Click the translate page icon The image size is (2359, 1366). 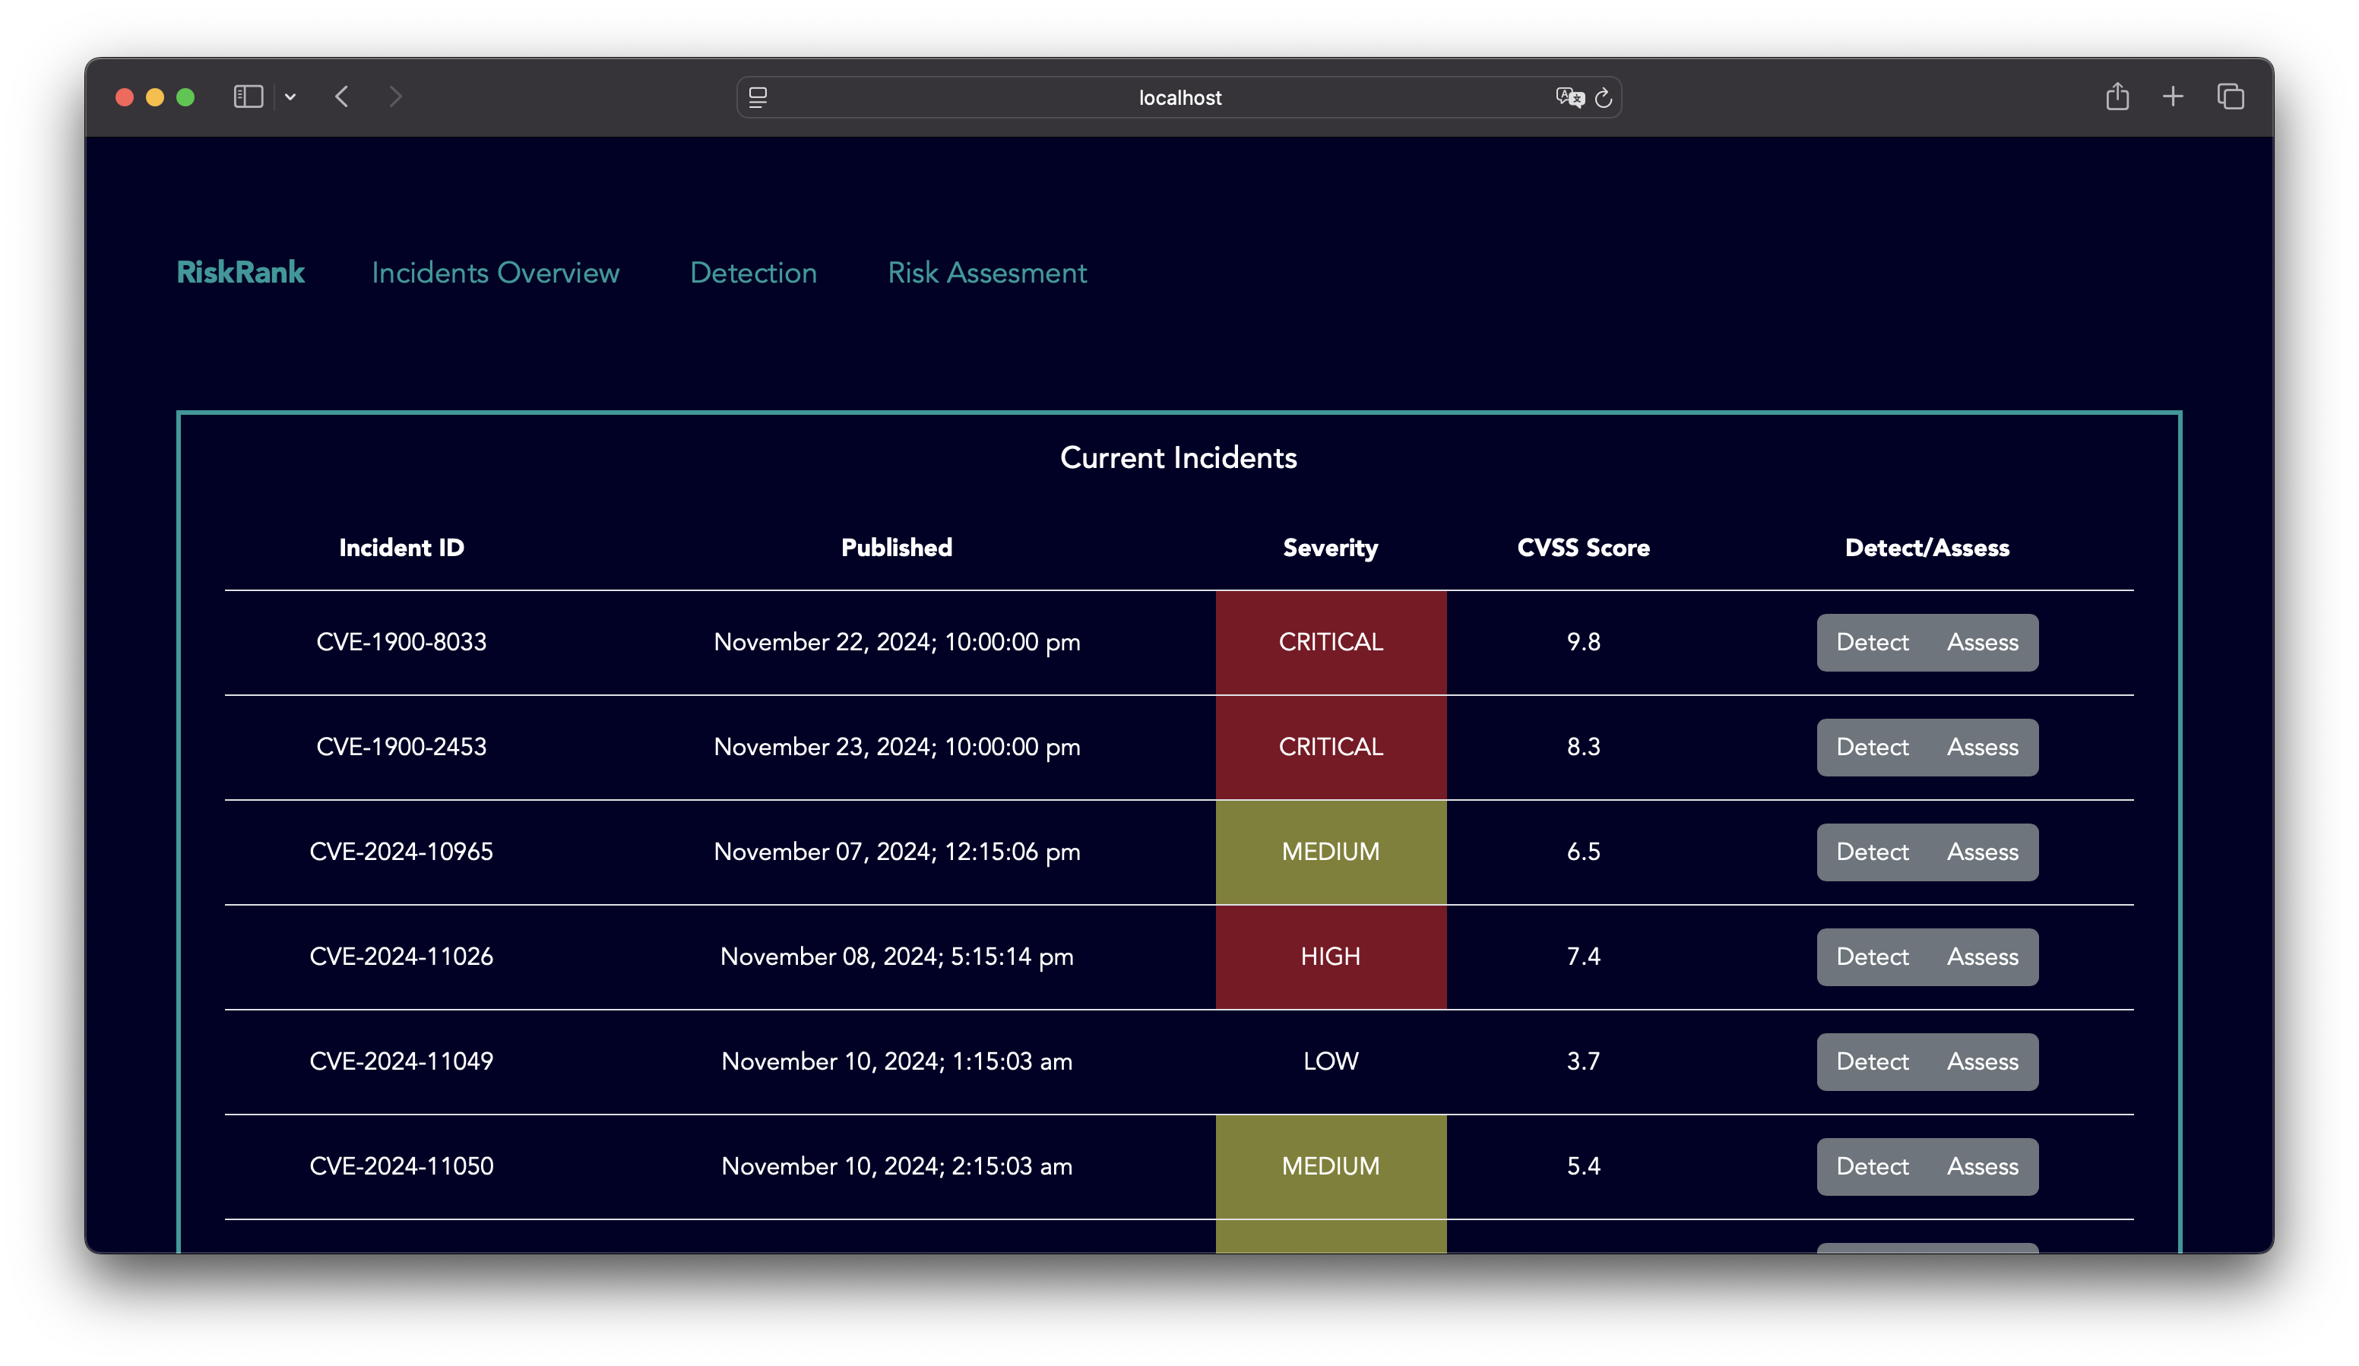point(1569,97)
